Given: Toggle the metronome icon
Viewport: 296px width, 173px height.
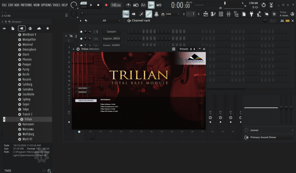Looking at the screenshot, I should pos(128,5).
